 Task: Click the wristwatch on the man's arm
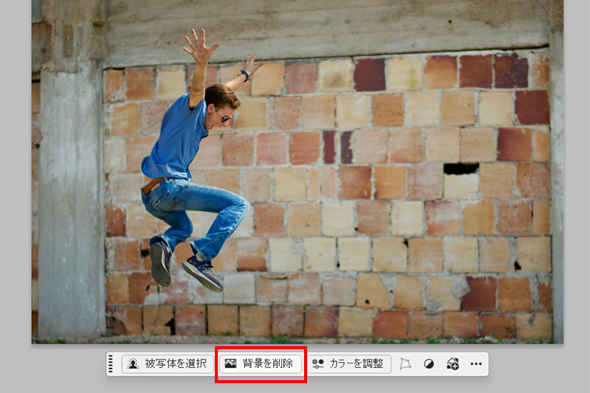point(245,75)
